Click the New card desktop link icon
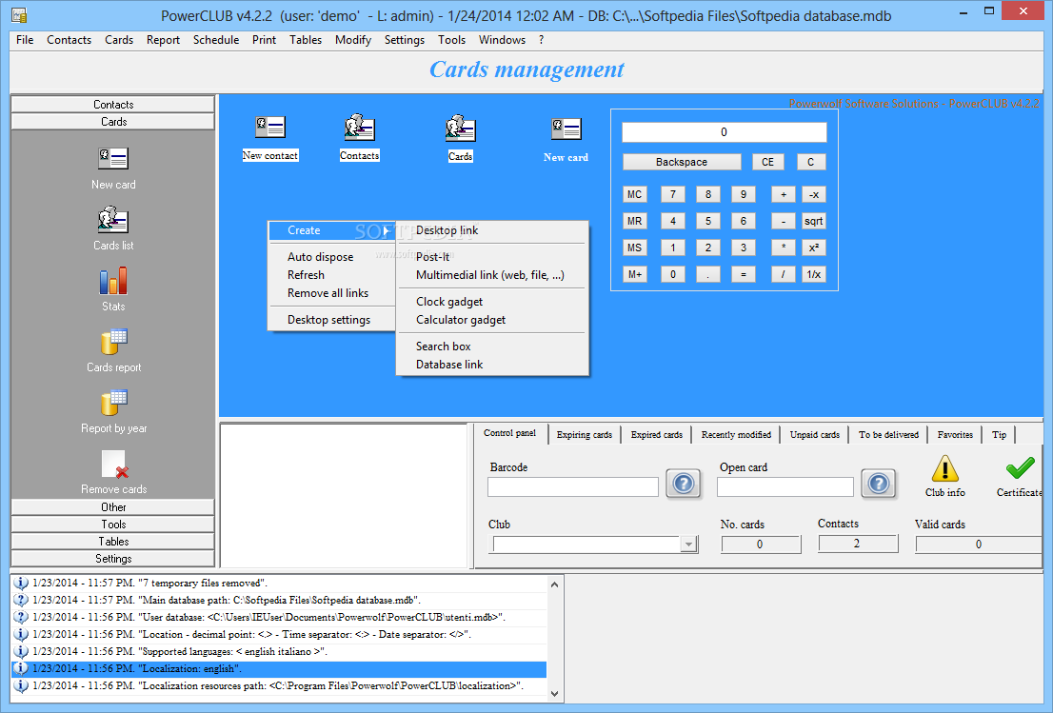Screen dimensions: 1053x713 point(566,129)
